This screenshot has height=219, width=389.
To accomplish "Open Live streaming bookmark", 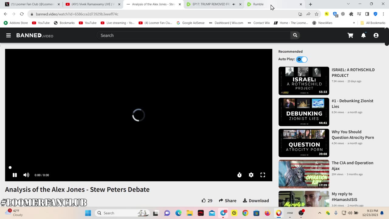I will (x=117, y=23).
